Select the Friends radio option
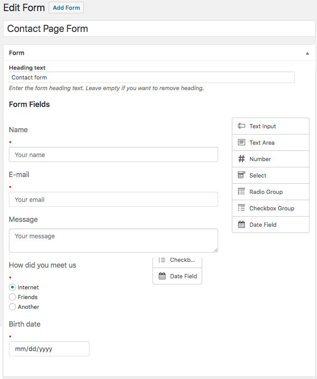The height and width of the screenshot is (379, 317). 12,297
